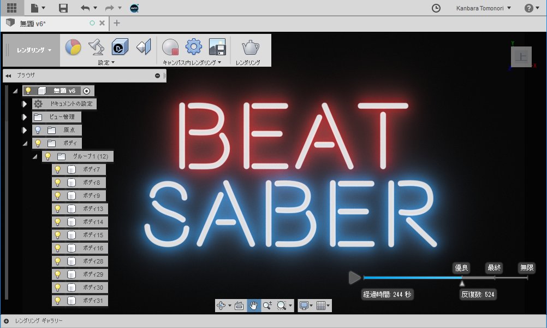Set render quality to 優良

[461, 267]
